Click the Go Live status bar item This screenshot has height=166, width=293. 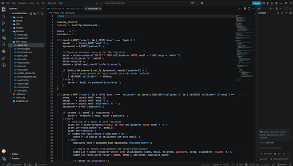click(x=255, y=165)
